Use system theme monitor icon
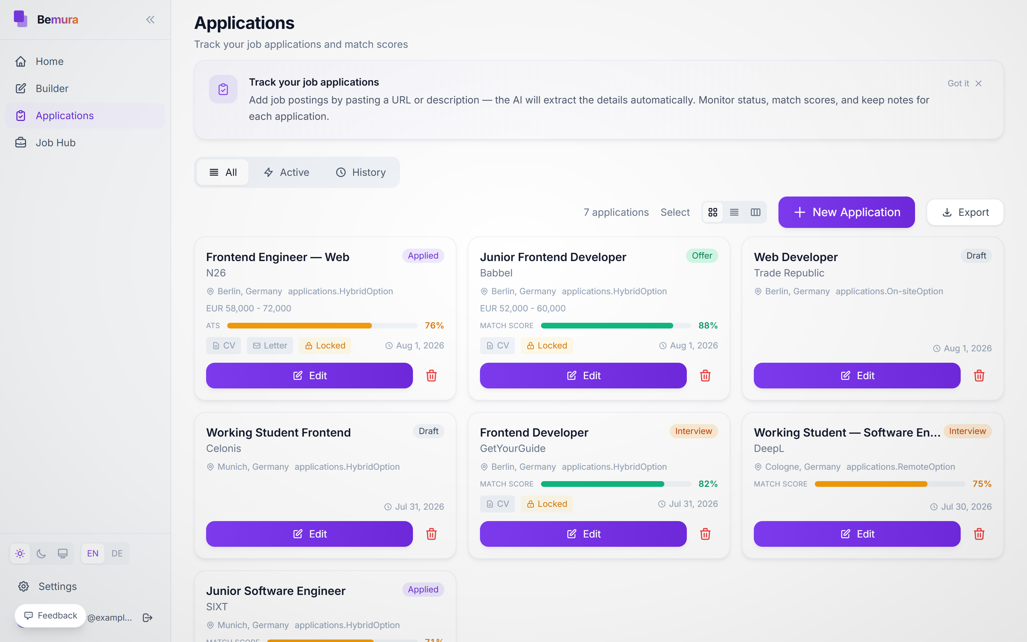This screenshot has width=1027, height=642. tap(63, 553)
